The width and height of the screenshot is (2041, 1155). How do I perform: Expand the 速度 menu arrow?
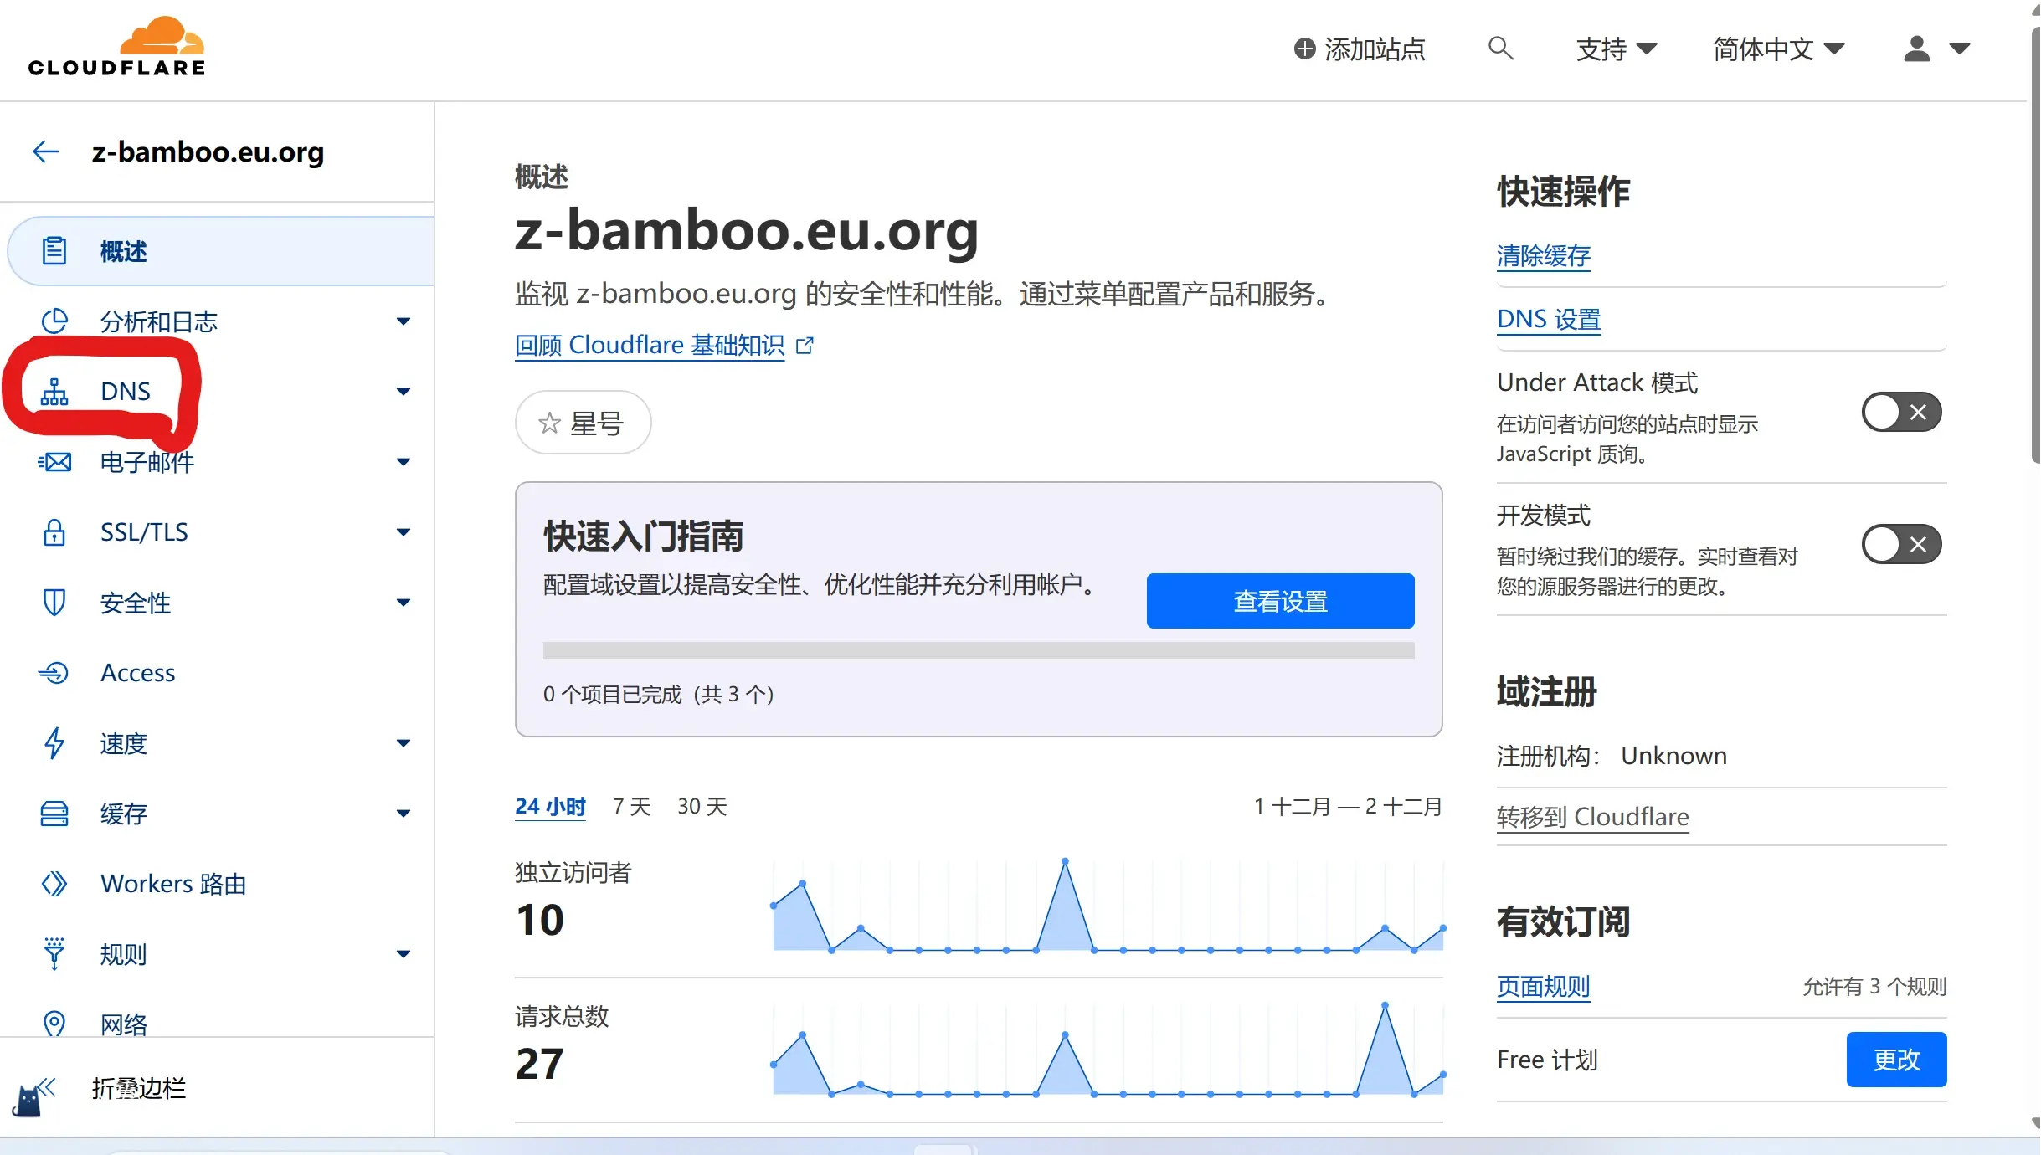(x=404, y=743)
